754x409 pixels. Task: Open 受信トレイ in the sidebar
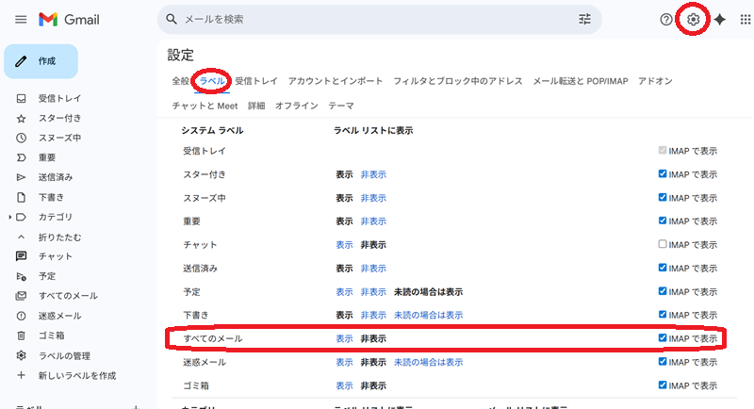point(59,98)
